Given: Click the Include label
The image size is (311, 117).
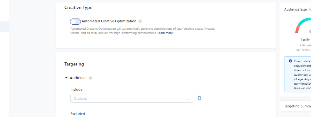Looking at the screenshot, I should (x=76, y=90).
